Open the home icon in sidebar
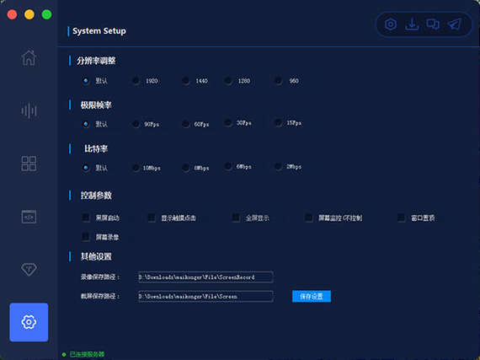 [29, 57]
